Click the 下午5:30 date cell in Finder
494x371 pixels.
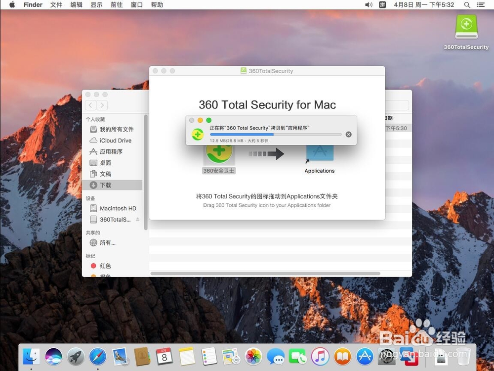396,128
